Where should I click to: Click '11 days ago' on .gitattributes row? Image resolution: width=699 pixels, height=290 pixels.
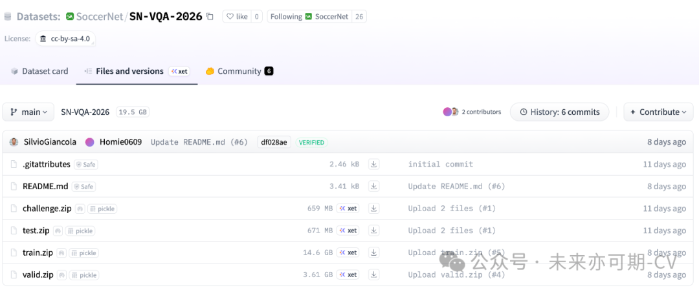[664, 164]
